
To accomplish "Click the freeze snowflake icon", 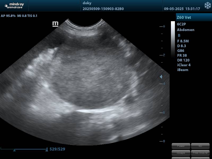I will coord(207,6).
